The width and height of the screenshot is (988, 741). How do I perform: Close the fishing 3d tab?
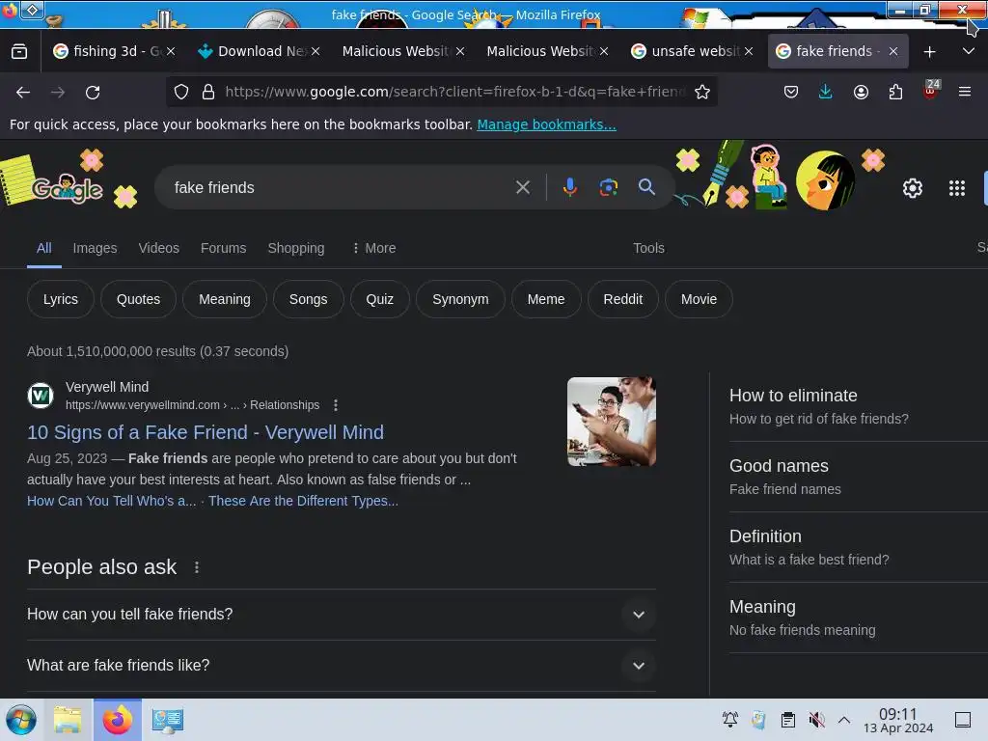point(171,52)
